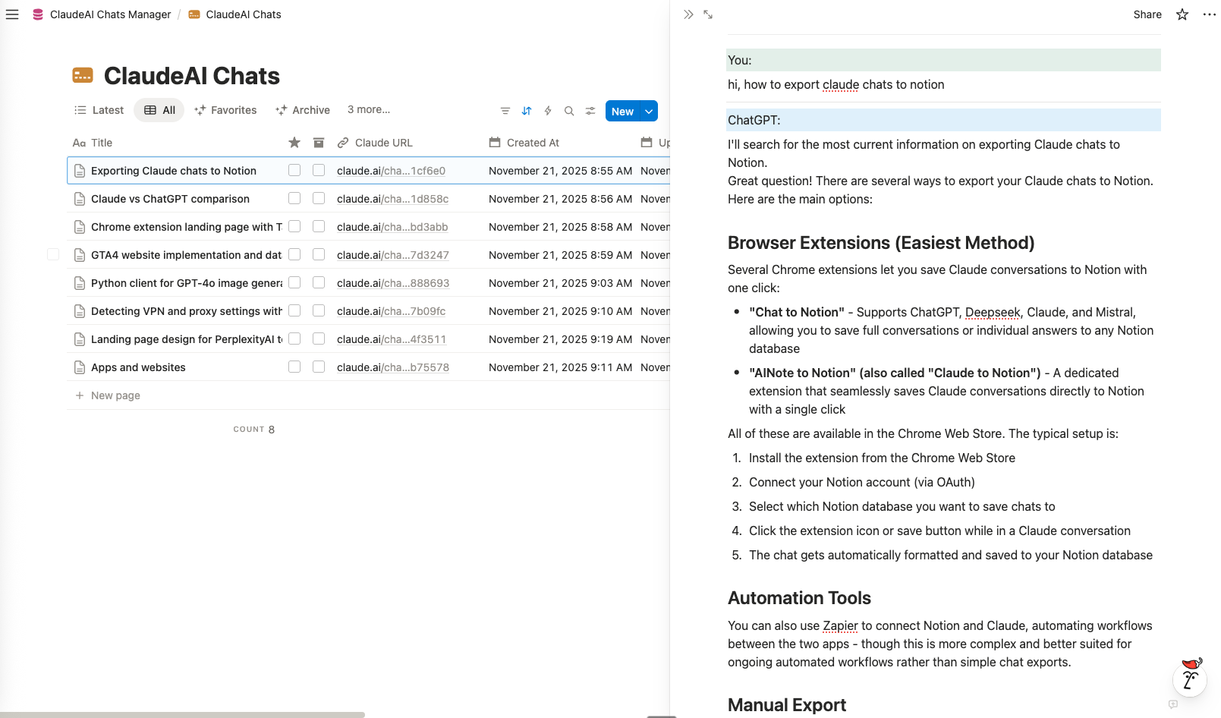Check archive box for Claude vs ChatGPT comparison
The image size is (1221, 718).
pyautogui.click(x=319, y=199)
